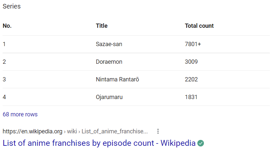Select the Sazae-san title cell

pyautogui.click(x=109, y=44)
